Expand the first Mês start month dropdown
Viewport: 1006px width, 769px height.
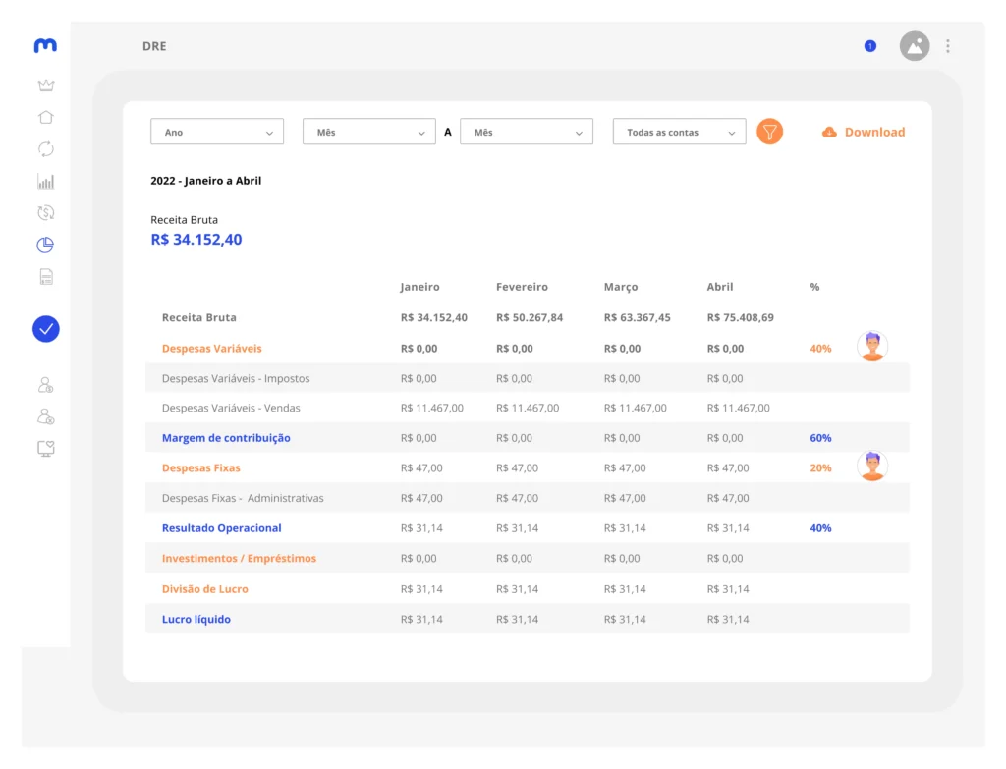369,132
